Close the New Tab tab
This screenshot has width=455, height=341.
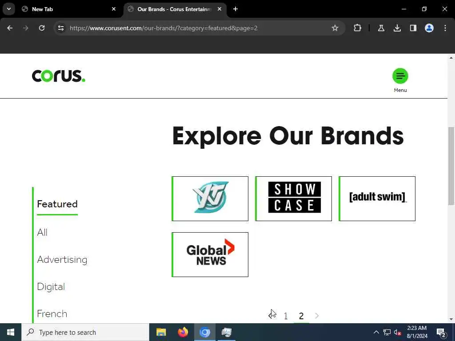(x=114, y=9)
